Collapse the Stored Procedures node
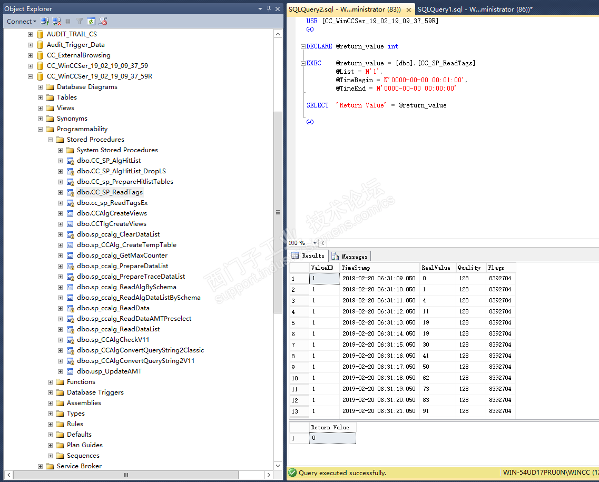The height and width of the screenshot is (482, 599). coord(50,140)
